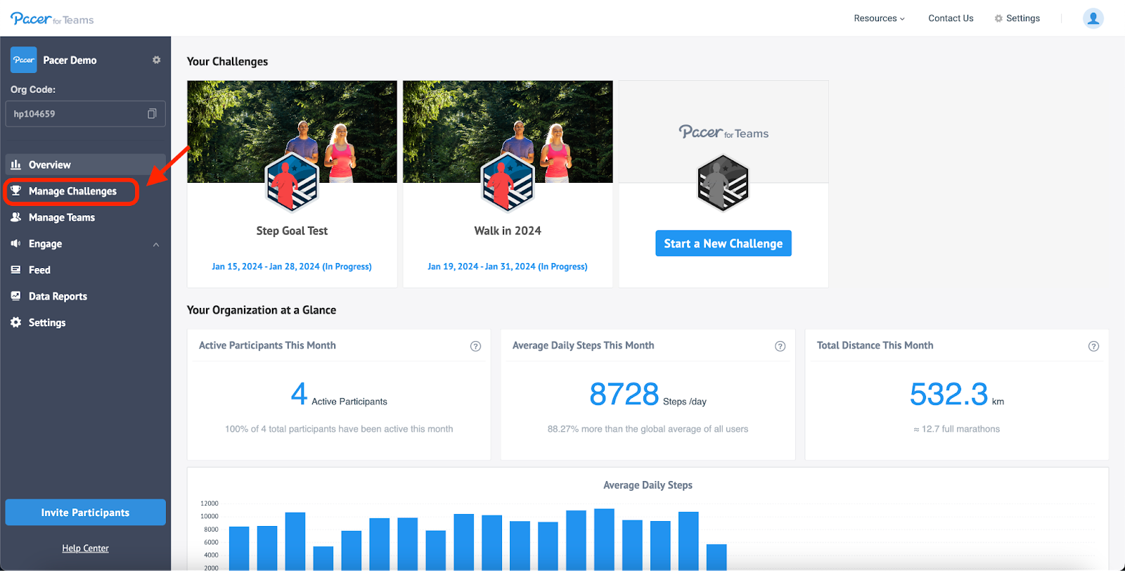This screenshot has width=1125, height=571.
Task: Click the Step Goal Test challenge badge
Action: pyautogui.click(x=292, y=184)
